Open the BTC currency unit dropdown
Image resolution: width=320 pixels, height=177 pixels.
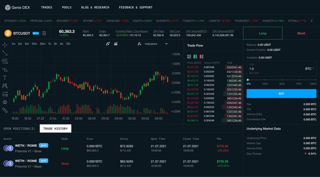[310, 69]
